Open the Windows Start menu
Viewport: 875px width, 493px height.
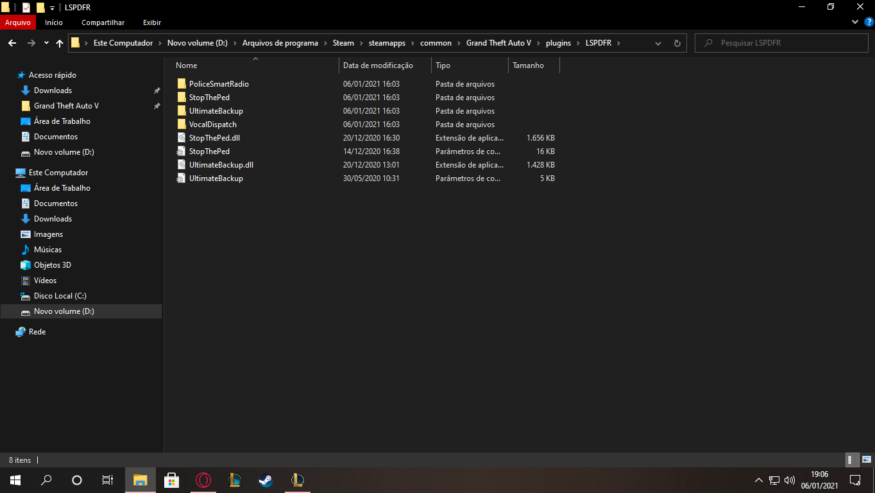(x=15, y=480)
